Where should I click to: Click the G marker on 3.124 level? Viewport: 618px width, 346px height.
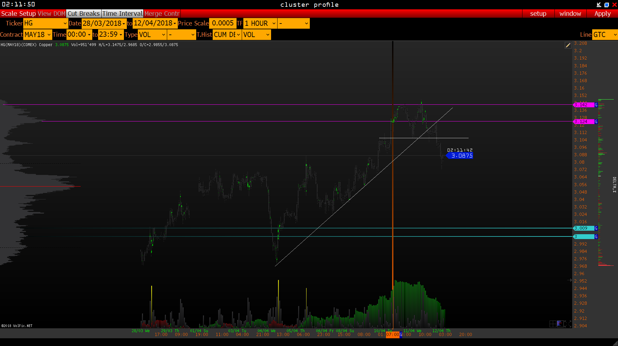(596, 121)
